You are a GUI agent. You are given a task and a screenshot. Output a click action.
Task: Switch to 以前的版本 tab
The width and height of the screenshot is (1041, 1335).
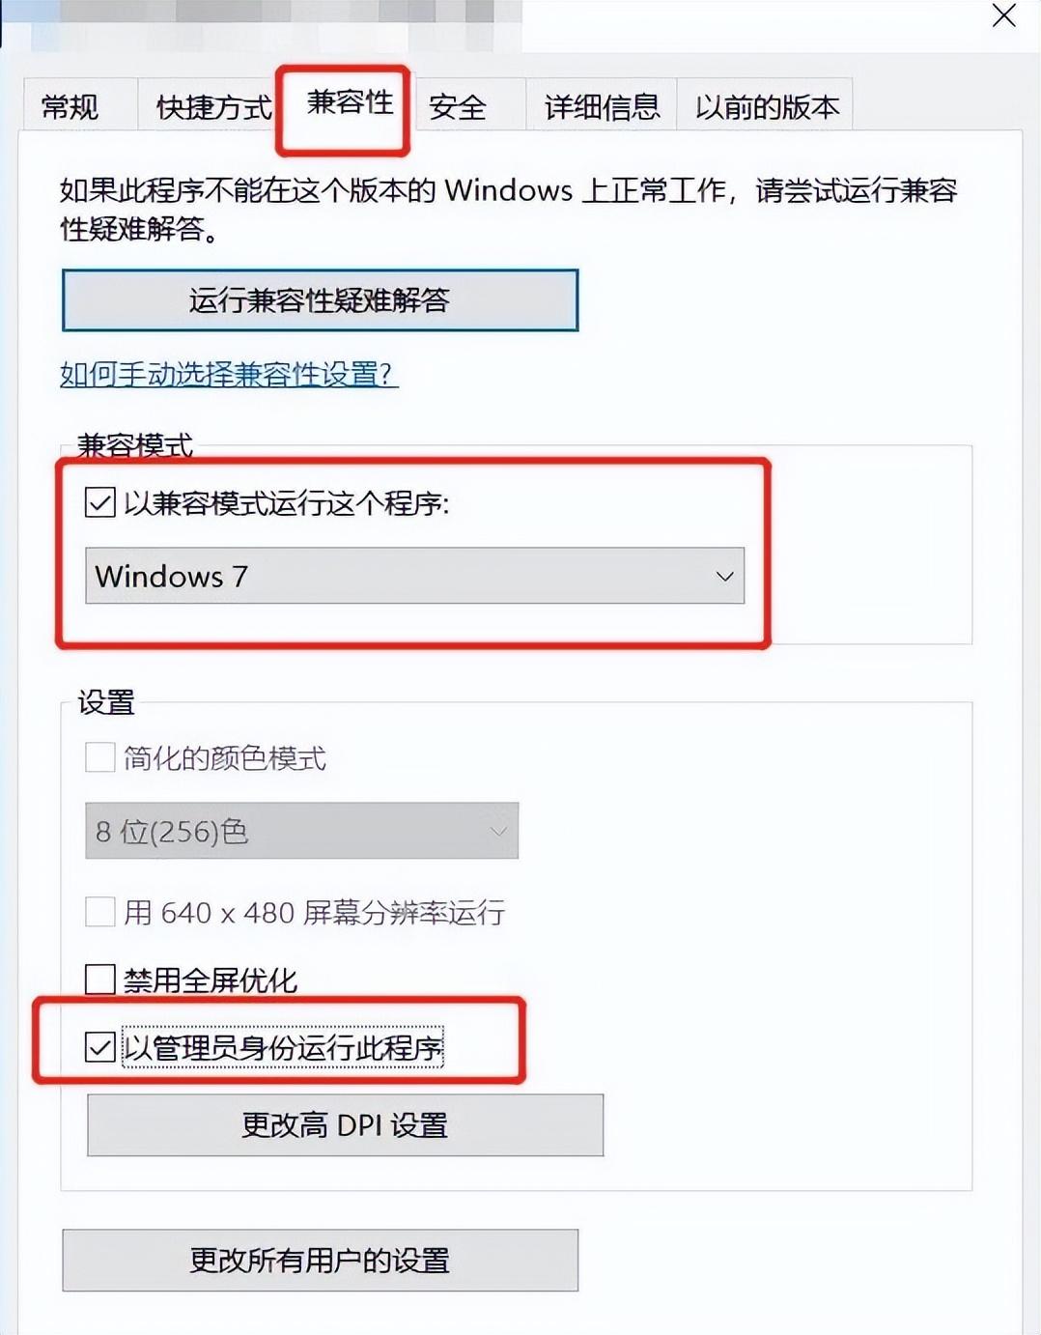point(767,106)
